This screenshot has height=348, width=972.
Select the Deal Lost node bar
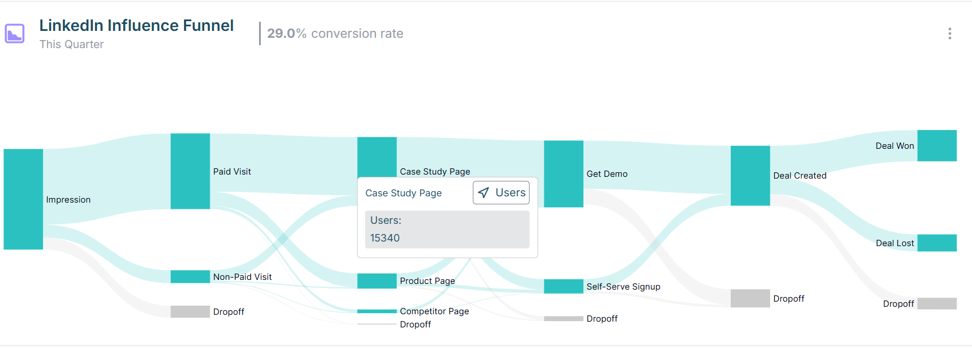[x=937, y=243]
